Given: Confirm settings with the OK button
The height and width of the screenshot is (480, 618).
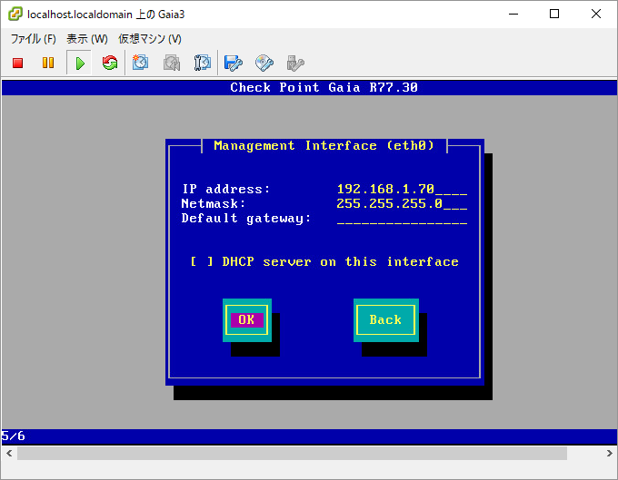Looking at the screenshot, I should point(246,320).
